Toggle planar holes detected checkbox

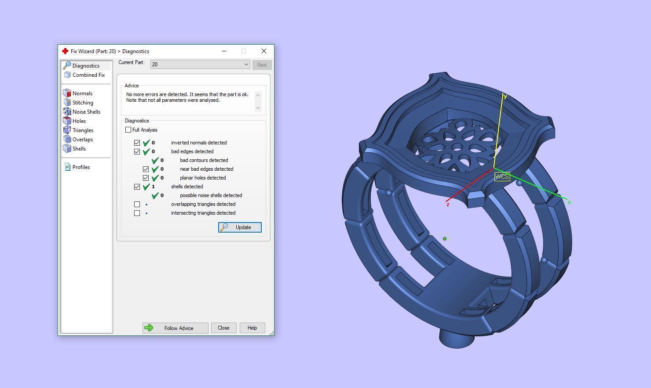click(146, 178)
